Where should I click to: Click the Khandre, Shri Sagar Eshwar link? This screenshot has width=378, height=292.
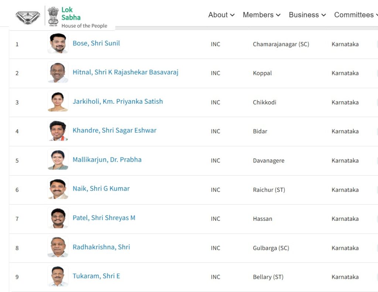[114, 130]
